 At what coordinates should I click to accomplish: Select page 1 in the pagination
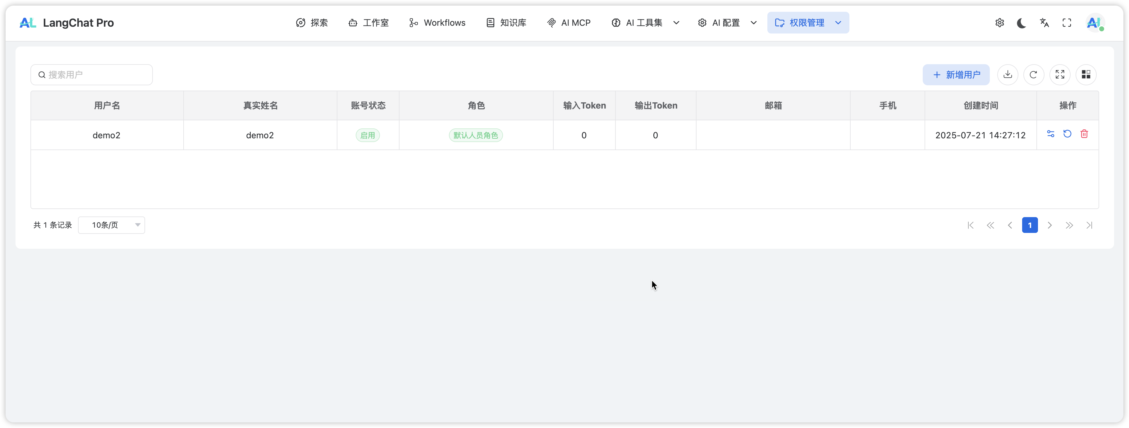coord(1030,225)
